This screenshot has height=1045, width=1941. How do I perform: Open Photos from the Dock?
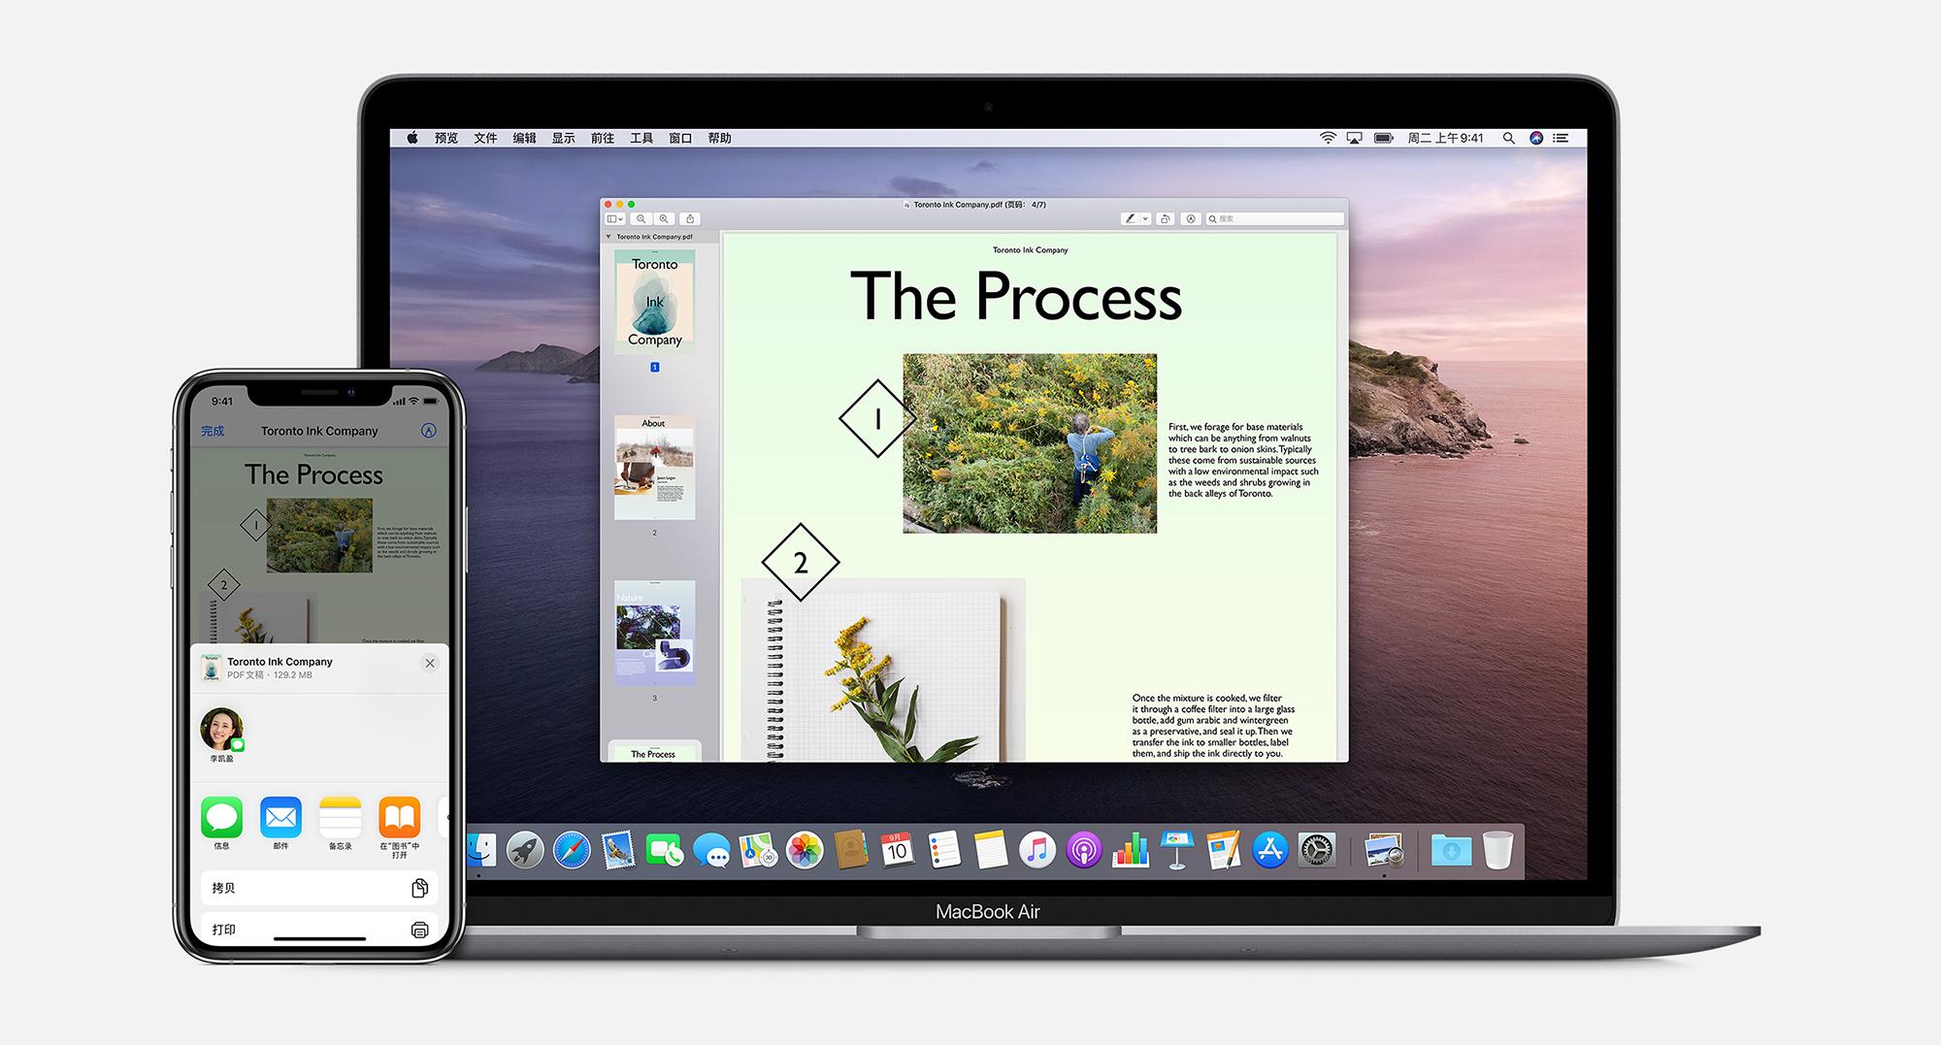[805, 851]
